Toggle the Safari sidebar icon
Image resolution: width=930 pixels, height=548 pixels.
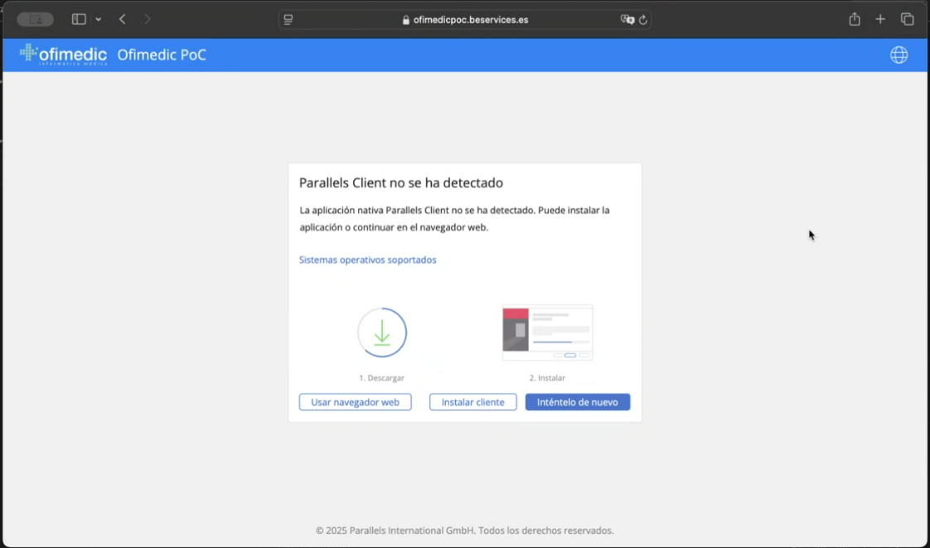[x=79, y=19]
